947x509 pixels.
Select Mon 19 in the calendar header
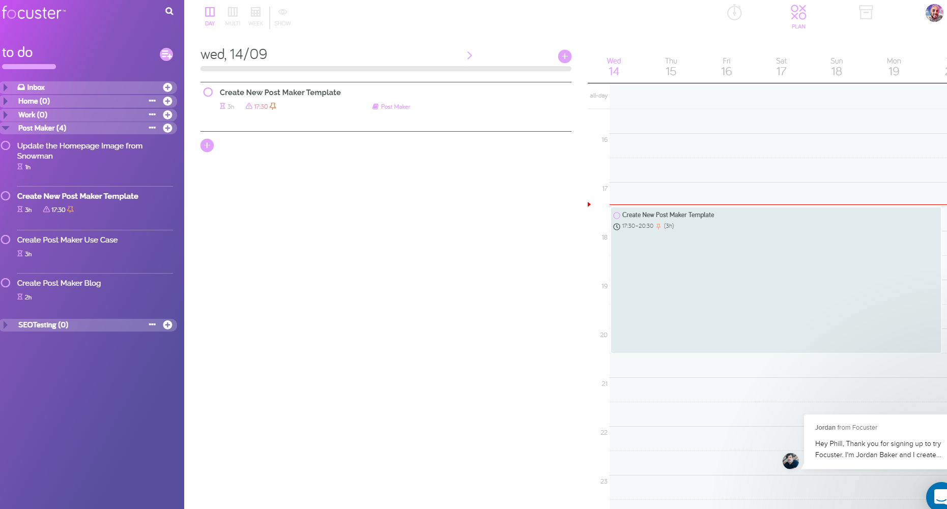point(894,67)
